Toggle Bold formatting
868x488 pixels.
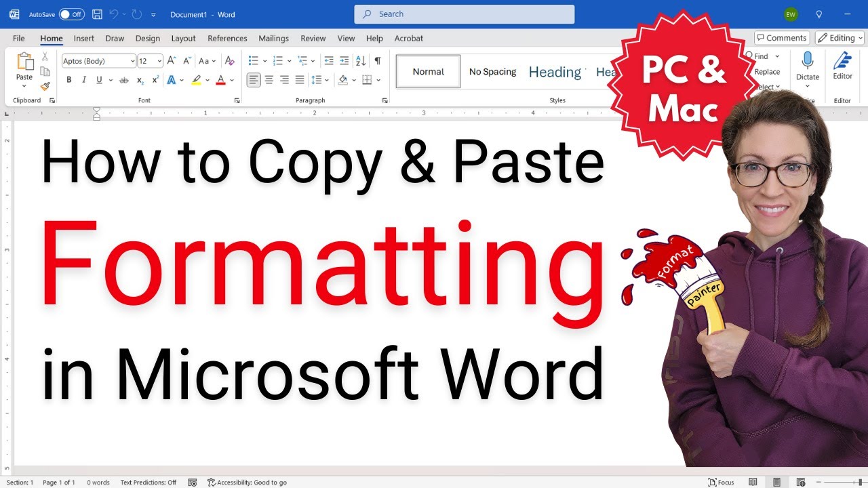pos(68,80)
